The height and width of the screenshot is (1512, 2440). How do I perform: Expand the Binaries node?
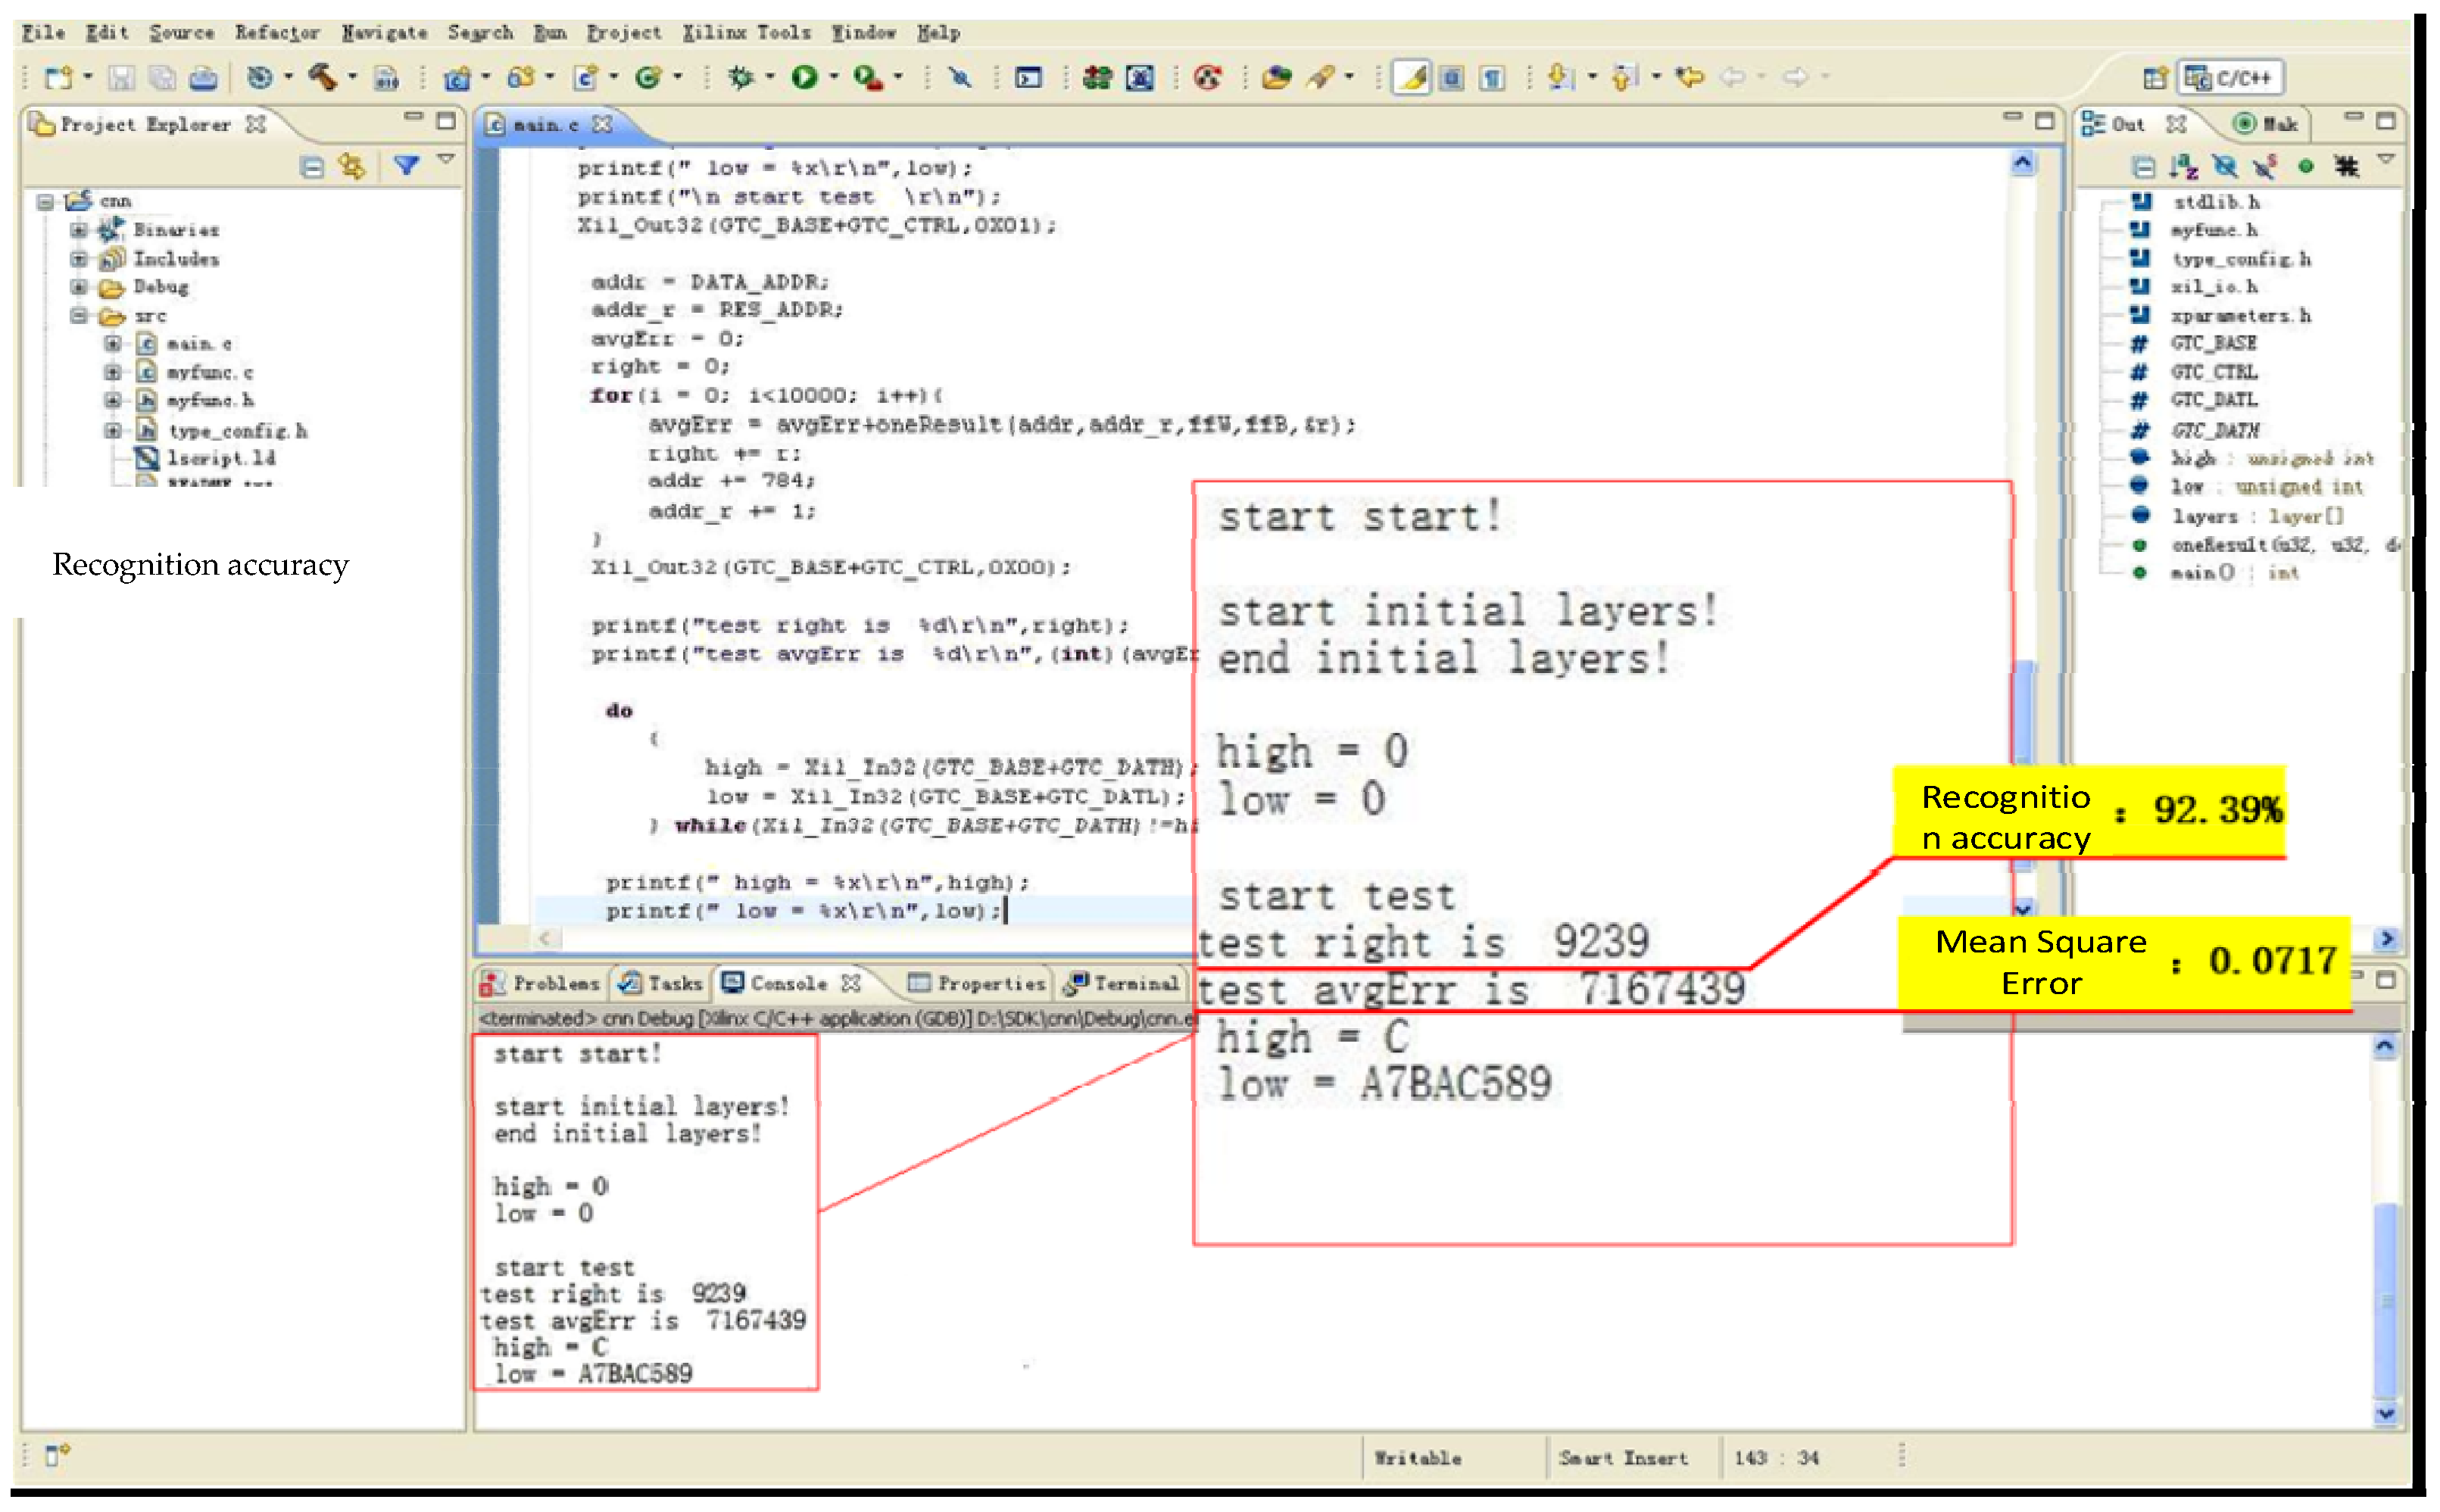(x=79, y=230)
